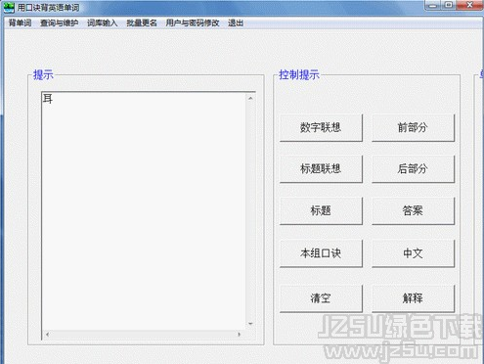Viewport: 484px width, 364px height.
Task: Click the 数字联想 button
Action: [x=321, y=127]
